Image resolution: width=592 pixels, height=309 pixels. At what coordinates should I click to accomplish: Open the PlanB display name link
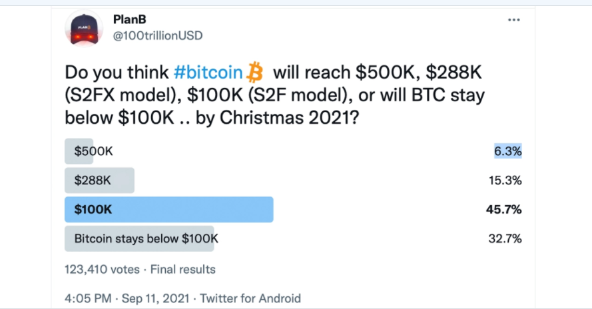point(129,19)
